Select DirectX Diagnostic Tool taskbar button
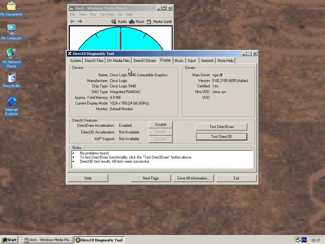Image resolution: width=325 pixels, height=244 pixels. pos(99,240)
